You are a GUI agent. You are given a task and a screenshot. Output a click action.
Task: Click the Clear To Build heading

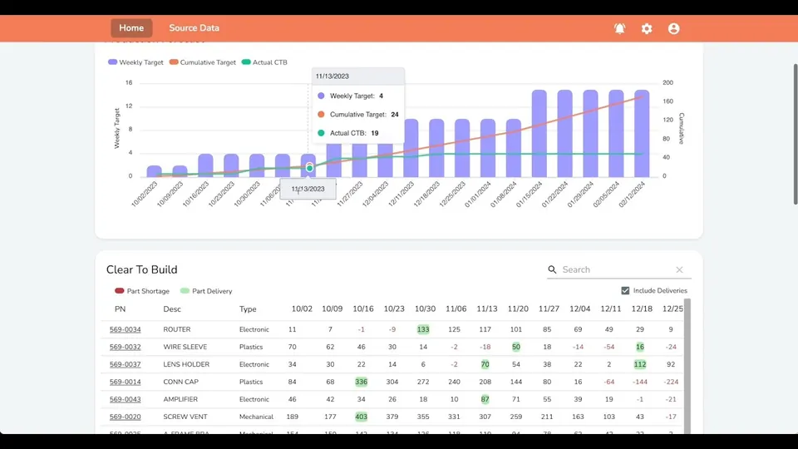coord(142,269)
